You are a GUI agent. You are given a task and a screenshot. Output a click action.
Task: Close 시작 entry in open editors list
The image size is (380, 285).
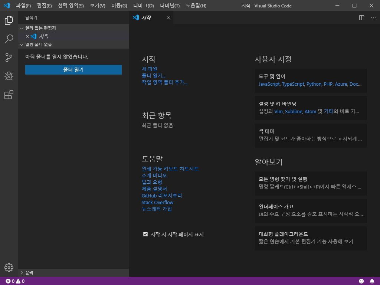[x=27, y=36]
